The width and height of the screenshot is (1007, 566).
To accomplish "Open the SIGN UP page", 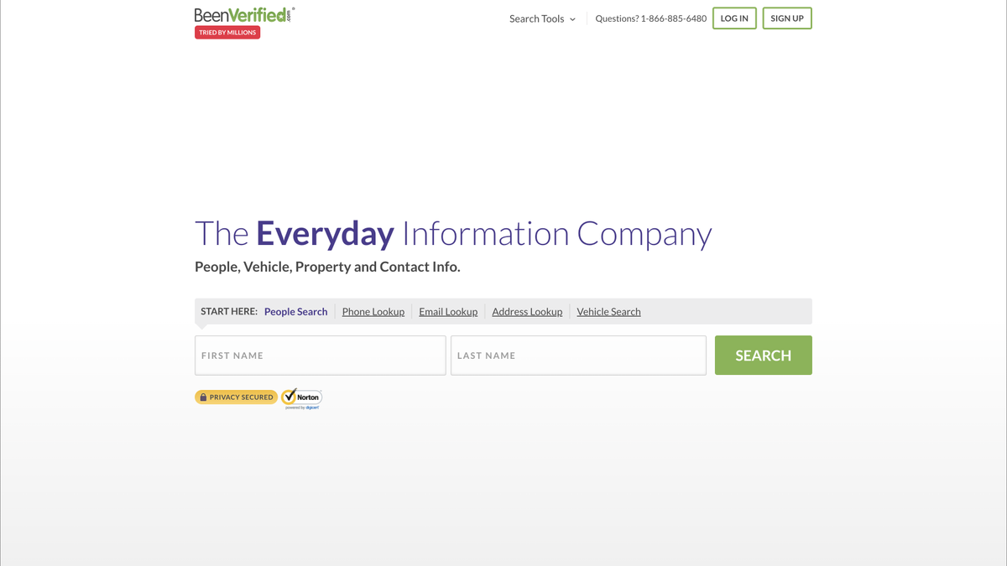I will pos(787,18).
